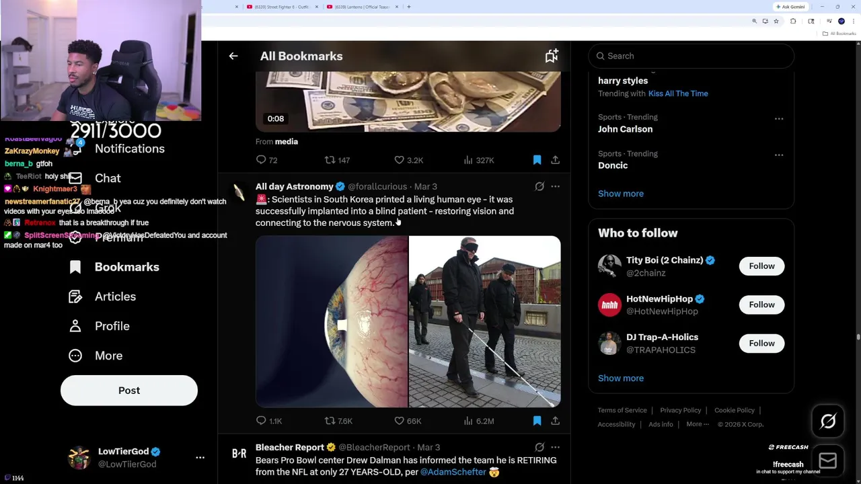
Task: Open options for John Carlson trend
Action: point(779,118)
